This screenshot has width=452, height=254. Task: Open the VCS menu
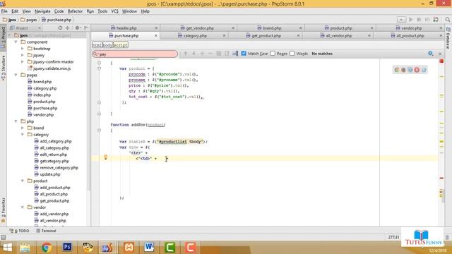click(x=114, y=11)
